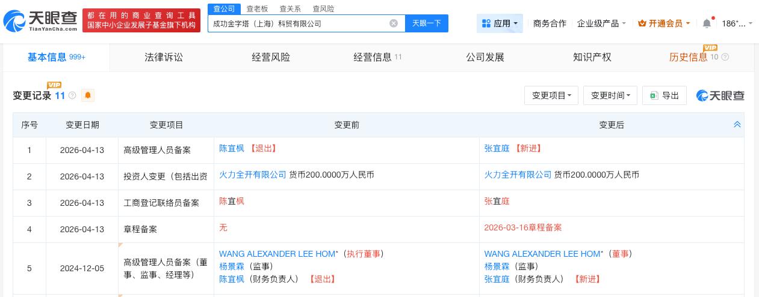The width and height of the screenshot is (759, 297).
Task: Open the account menu labeled 186*...
Action: (x=737, y=23)
